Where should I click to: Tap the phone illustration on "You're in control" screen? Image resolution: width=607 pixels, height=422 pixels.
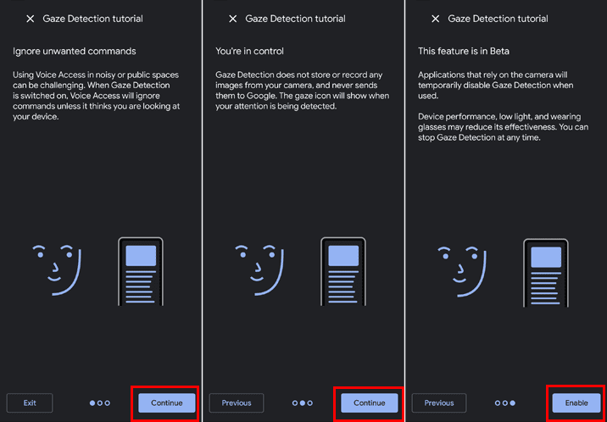pos(343,271)
